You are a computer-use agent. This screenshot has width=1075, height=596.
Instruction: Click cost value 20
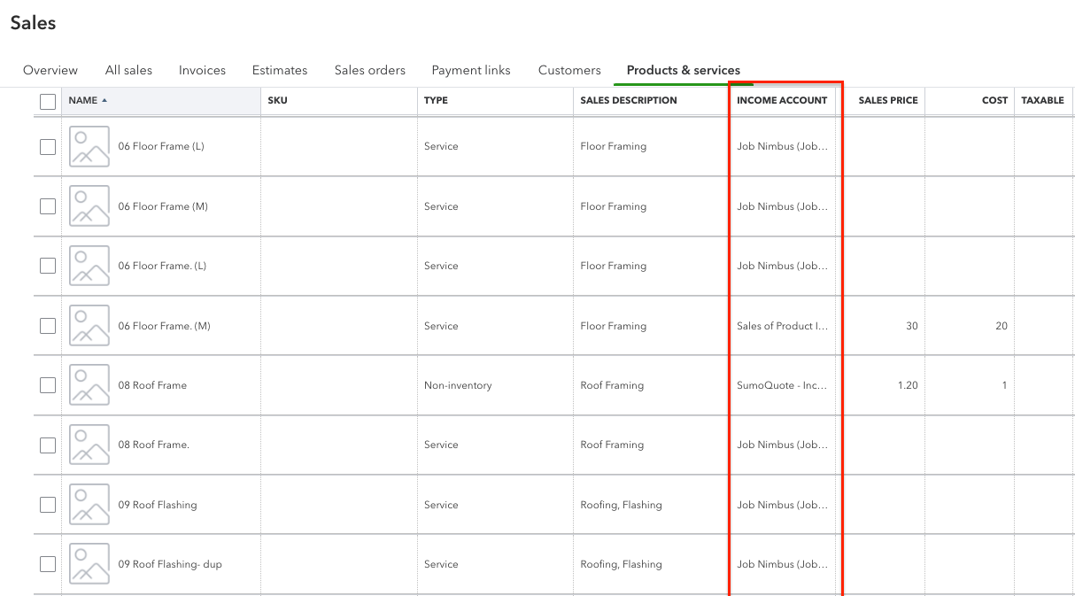pyautogui.click(x=1002, y=326)
